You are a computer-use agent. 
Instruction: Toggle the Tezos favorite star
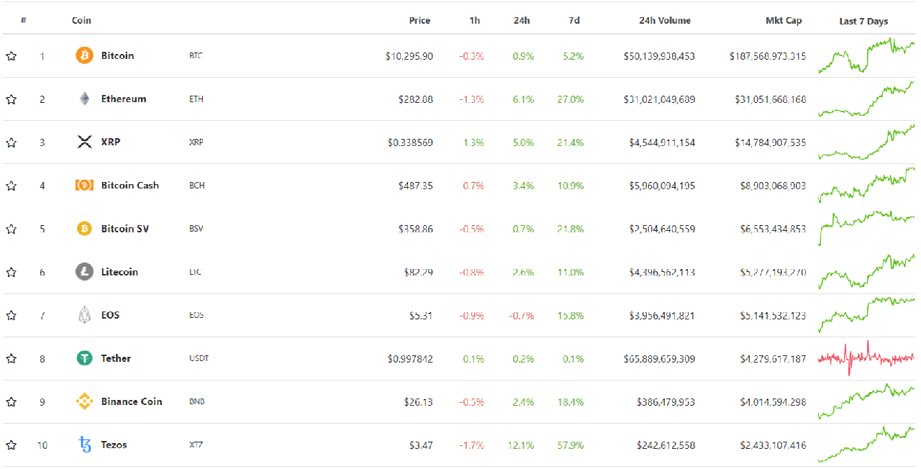tap(11, 445)
